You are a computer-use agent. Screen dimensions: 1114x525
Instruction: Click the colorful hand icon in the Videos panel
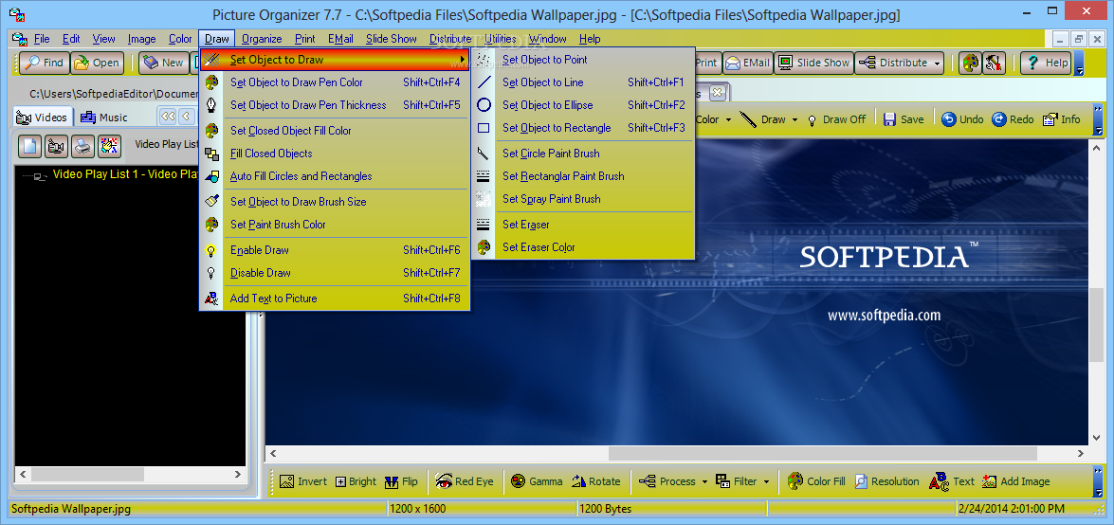(x=109, y=146)
